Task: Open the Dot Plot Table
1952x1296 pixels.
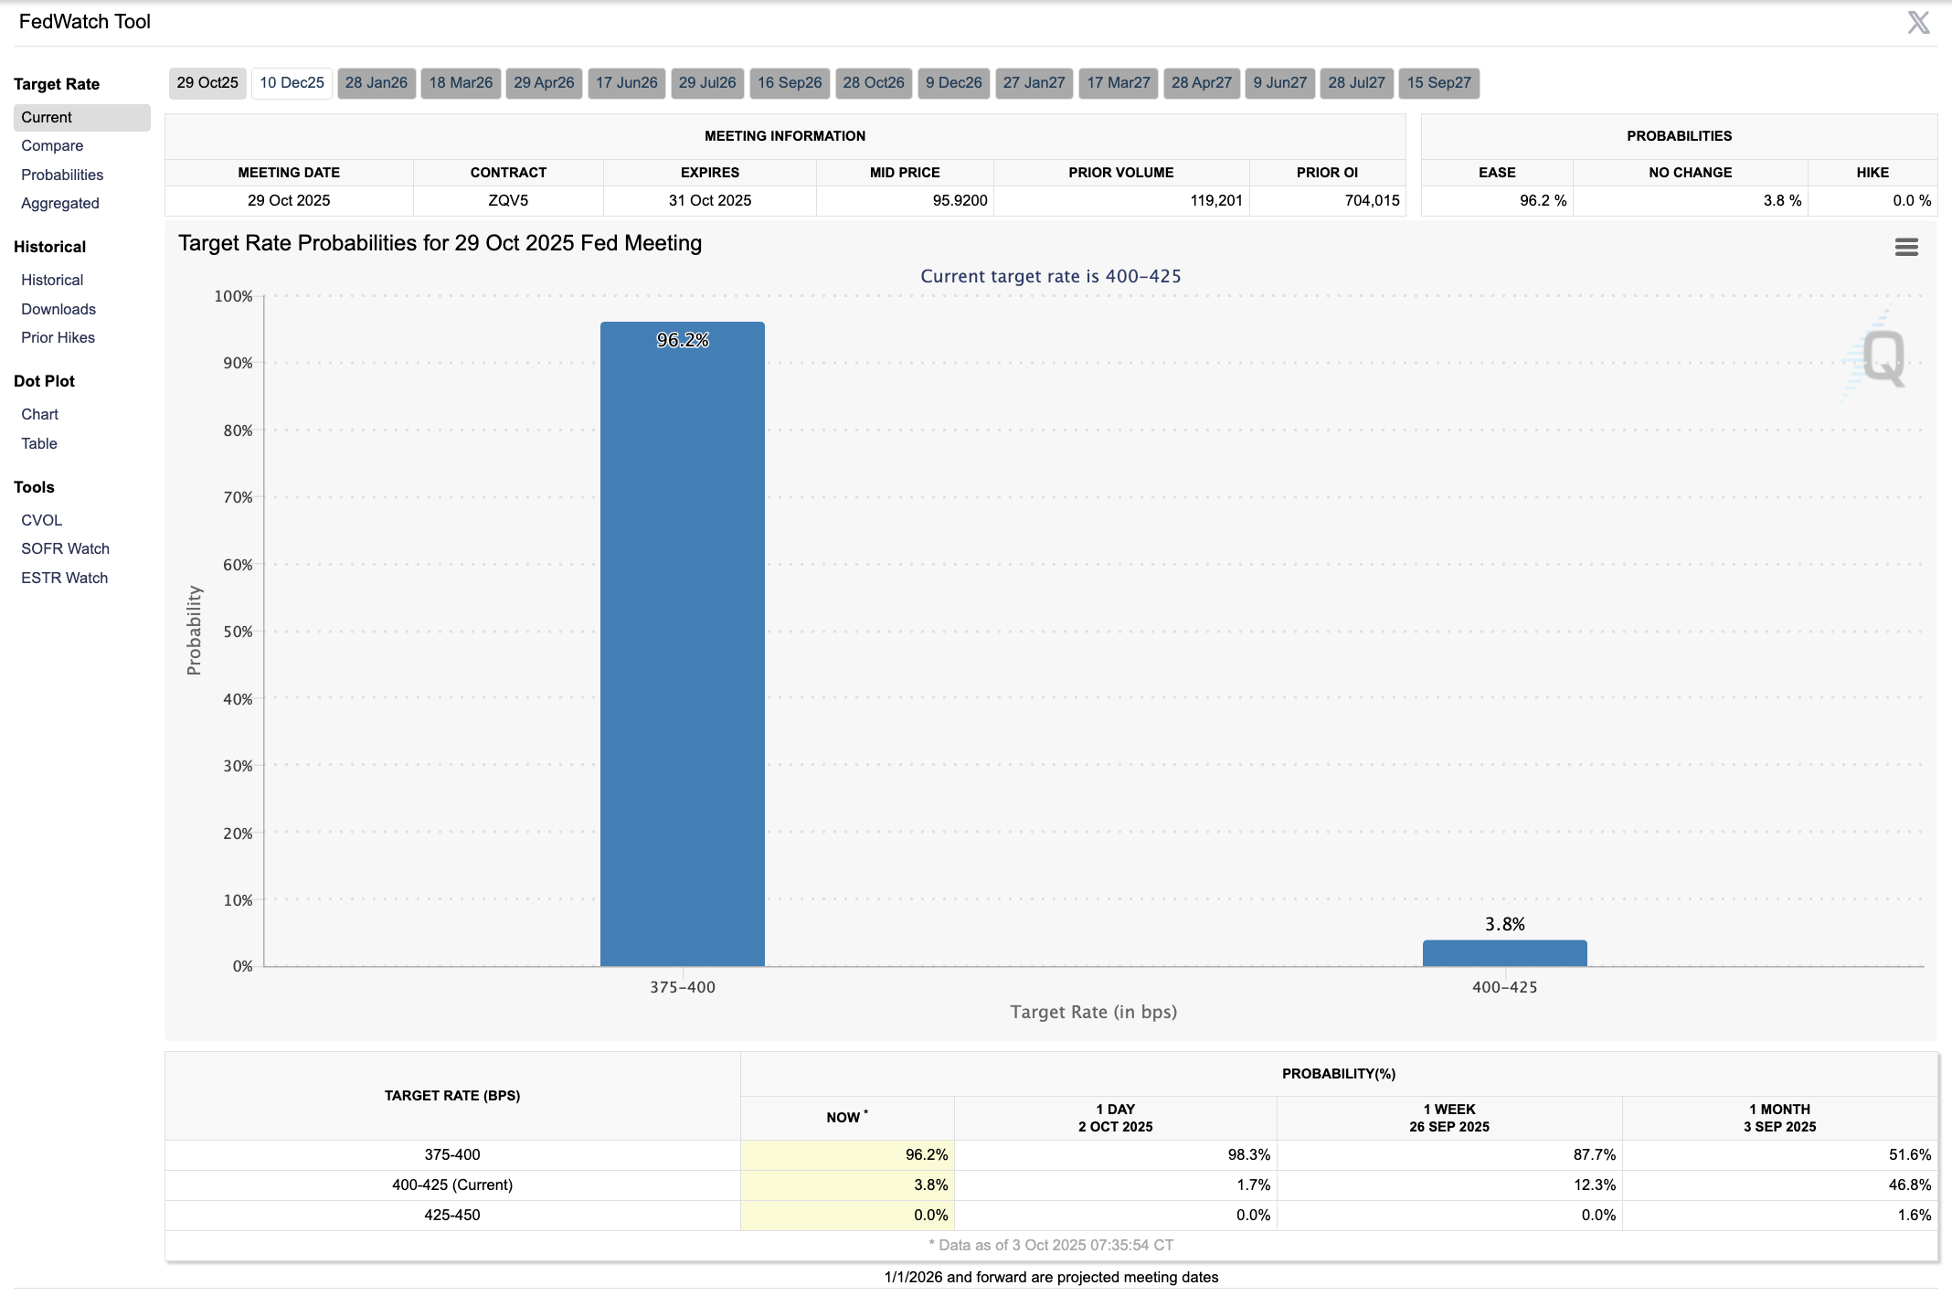Action: click(x=39, y=443)
